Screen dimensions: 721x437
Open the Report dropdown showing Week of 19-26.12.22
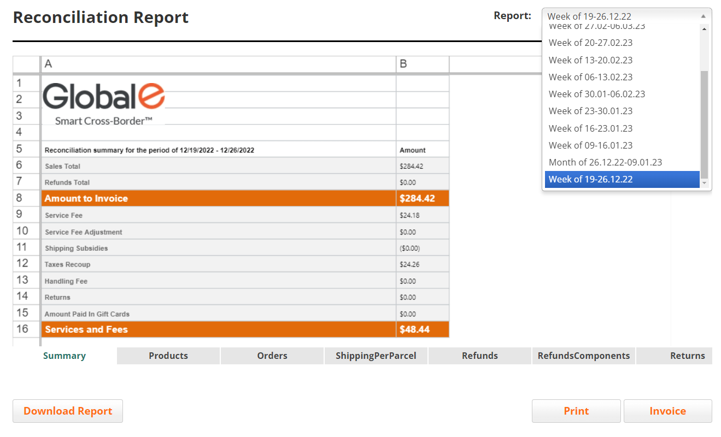tap(626, 16)
